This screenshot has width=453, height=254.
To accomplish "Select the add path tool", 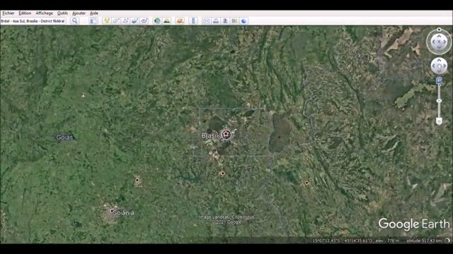I will [126, 20].
